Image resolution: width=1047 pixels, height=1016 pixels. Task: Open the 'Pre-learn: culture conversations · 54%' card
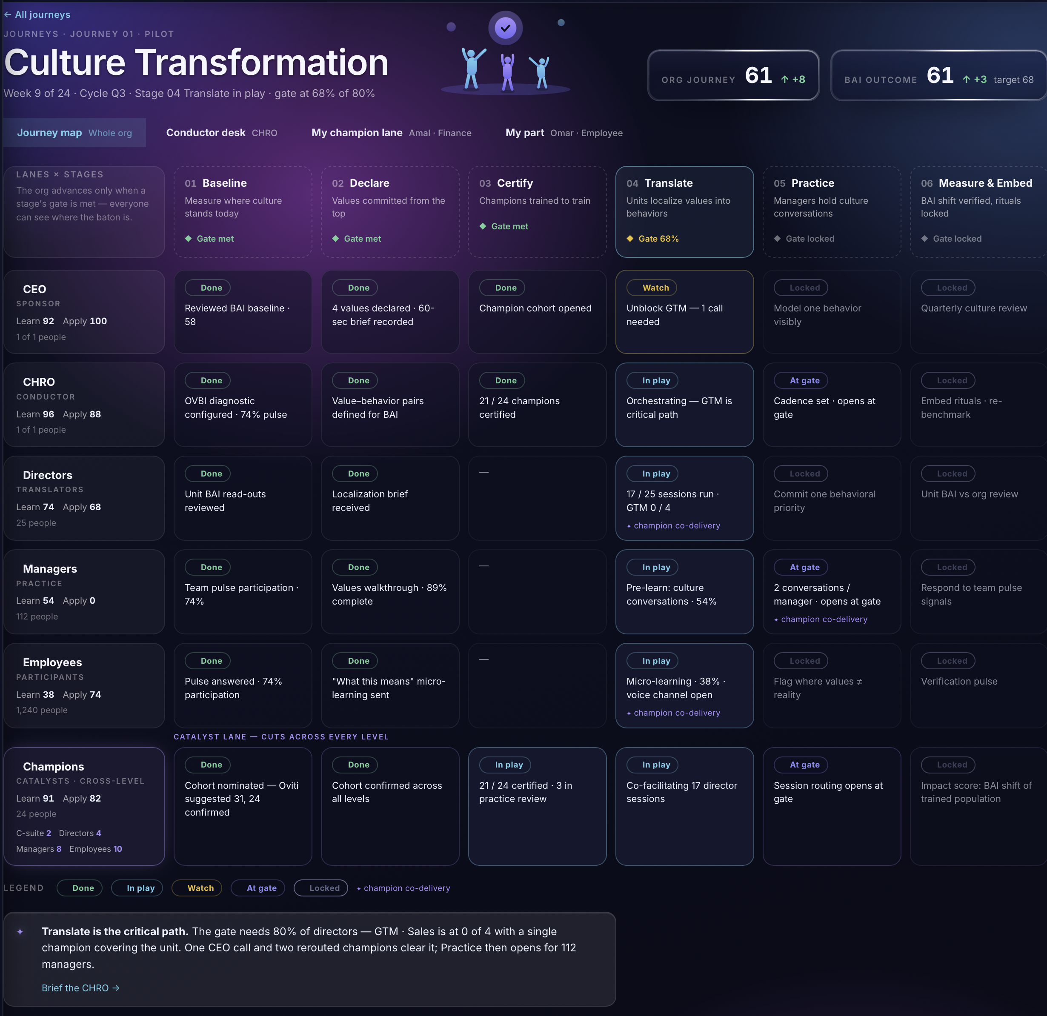coord(685,592)
